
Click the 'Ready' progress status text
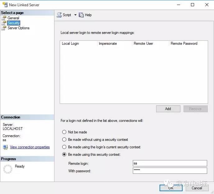tap(20, 166)
